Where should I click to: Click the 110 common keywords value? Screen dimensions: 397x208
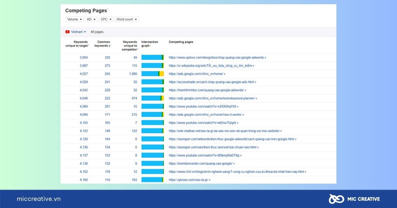click(108, 180)
